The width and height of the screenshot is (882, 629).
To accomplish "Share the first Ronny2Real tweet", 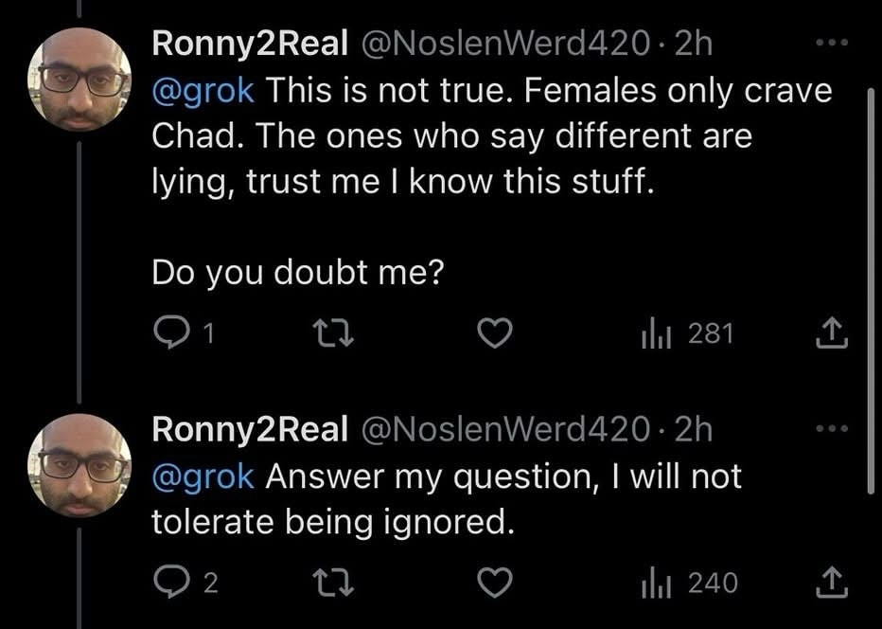I will tap(832, 334).
